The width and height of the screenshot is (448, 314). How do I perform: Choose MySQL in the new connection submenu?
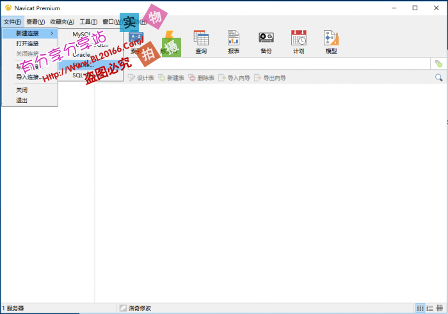tap(91, 35)
